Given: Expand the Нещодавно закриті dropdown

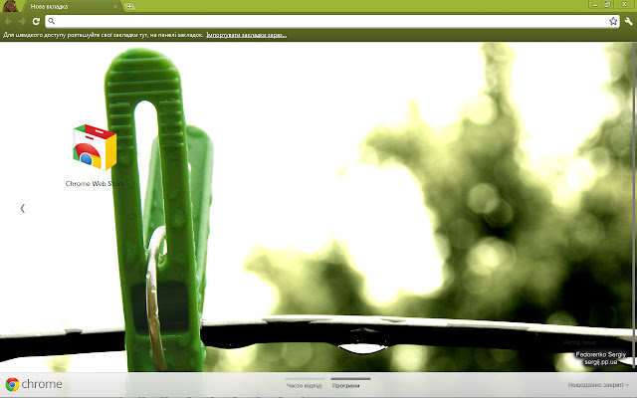Looking at the screenshot, I should [598, 385].
